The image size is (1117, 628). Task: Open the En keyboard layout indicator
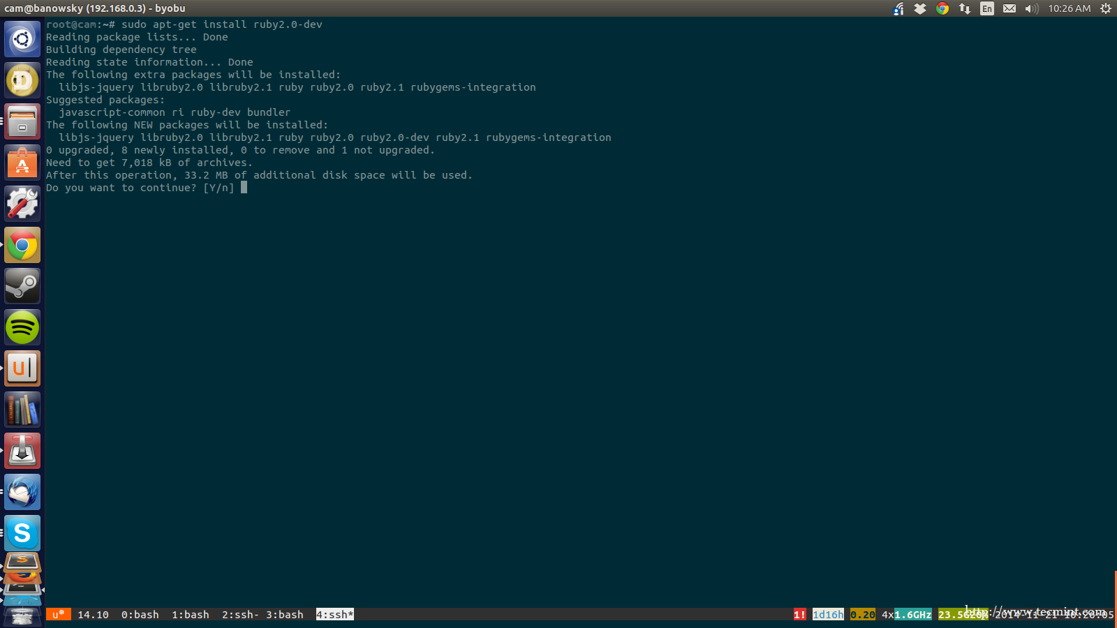(x=987, y=8)
